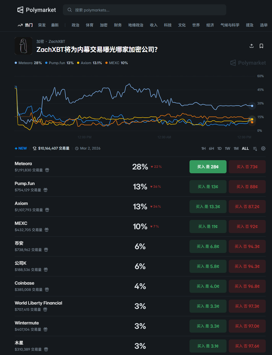This screenshot has height=355, width=272.
Task: Click the Polymarket logo icon
Action: [x=20, y=10]
